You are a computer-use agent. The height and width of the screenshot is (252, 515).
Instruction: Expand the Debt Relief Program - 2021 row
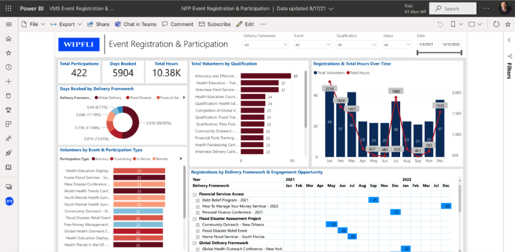(198, 200)
